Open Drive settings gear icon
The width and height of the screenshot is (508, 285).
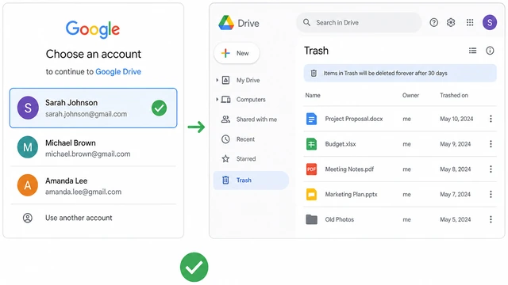tap(451, 22)
